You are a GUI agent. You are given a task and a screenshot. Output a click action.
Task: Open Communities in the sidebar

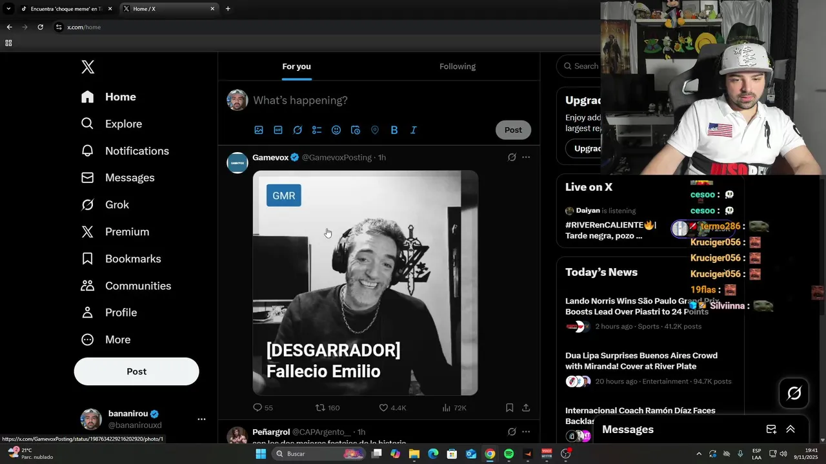[x=126, y=285]
